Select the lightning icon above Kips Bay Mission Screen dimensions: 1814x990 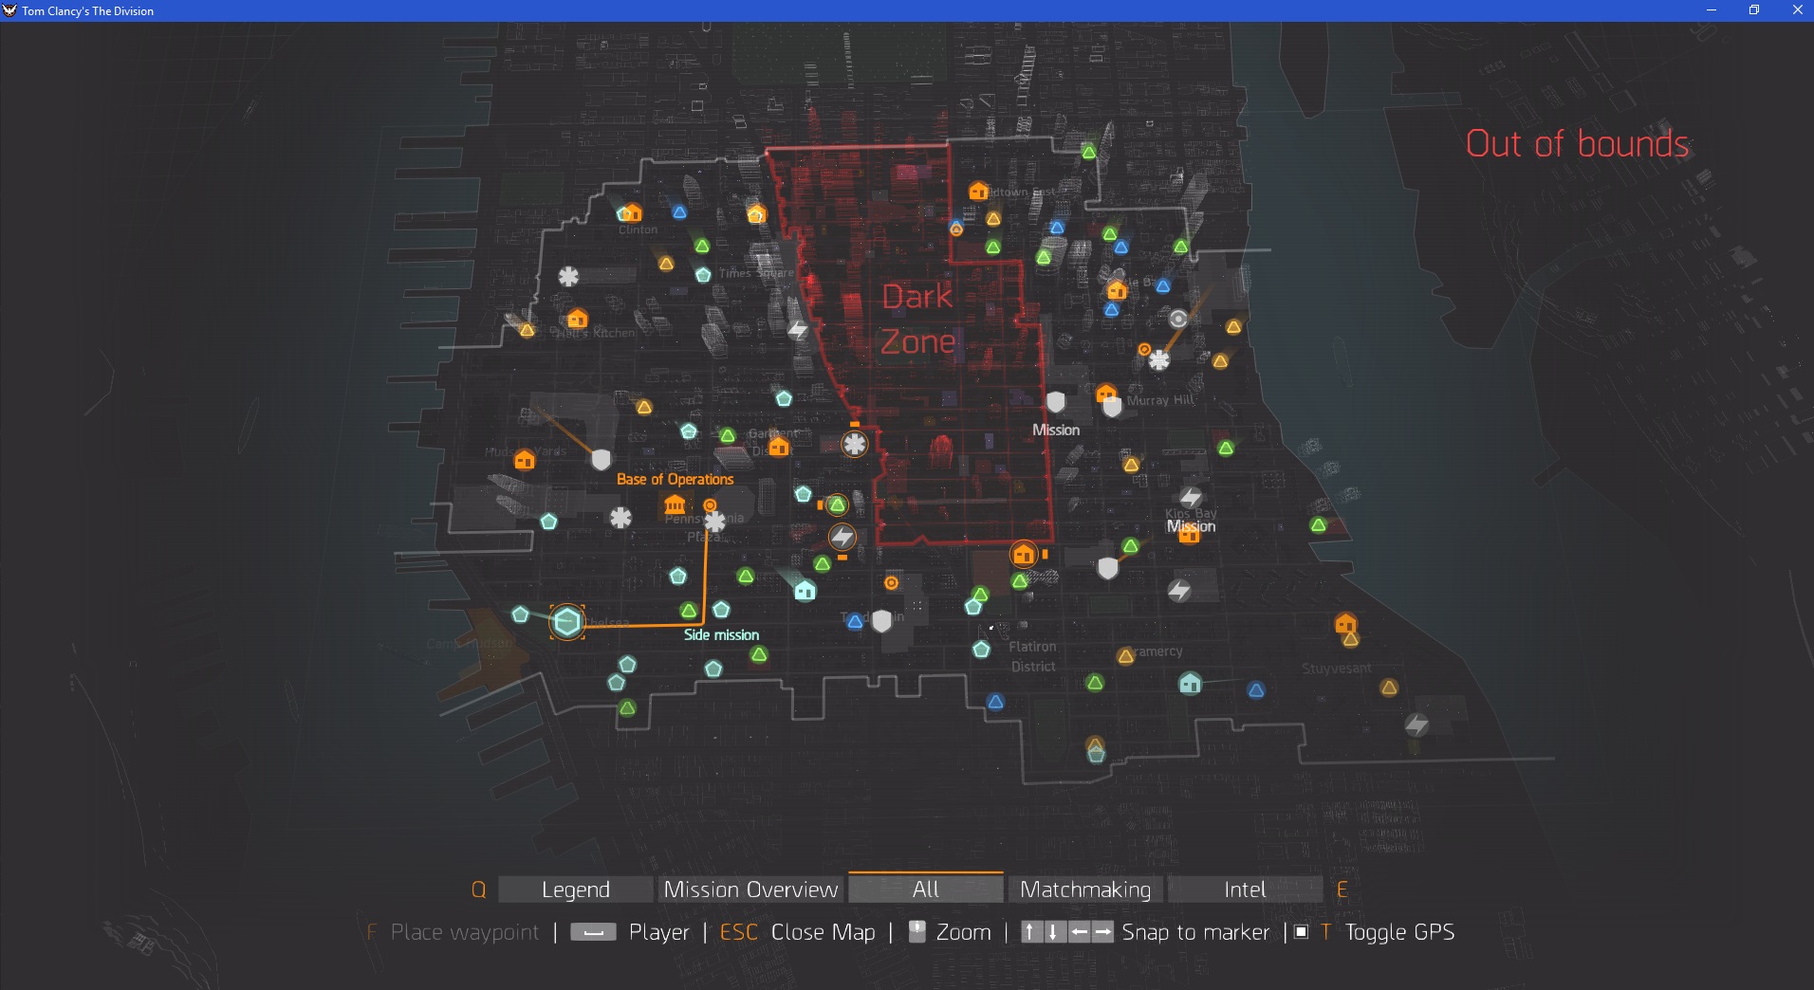pyautogui.click(x=1191, y=497)
